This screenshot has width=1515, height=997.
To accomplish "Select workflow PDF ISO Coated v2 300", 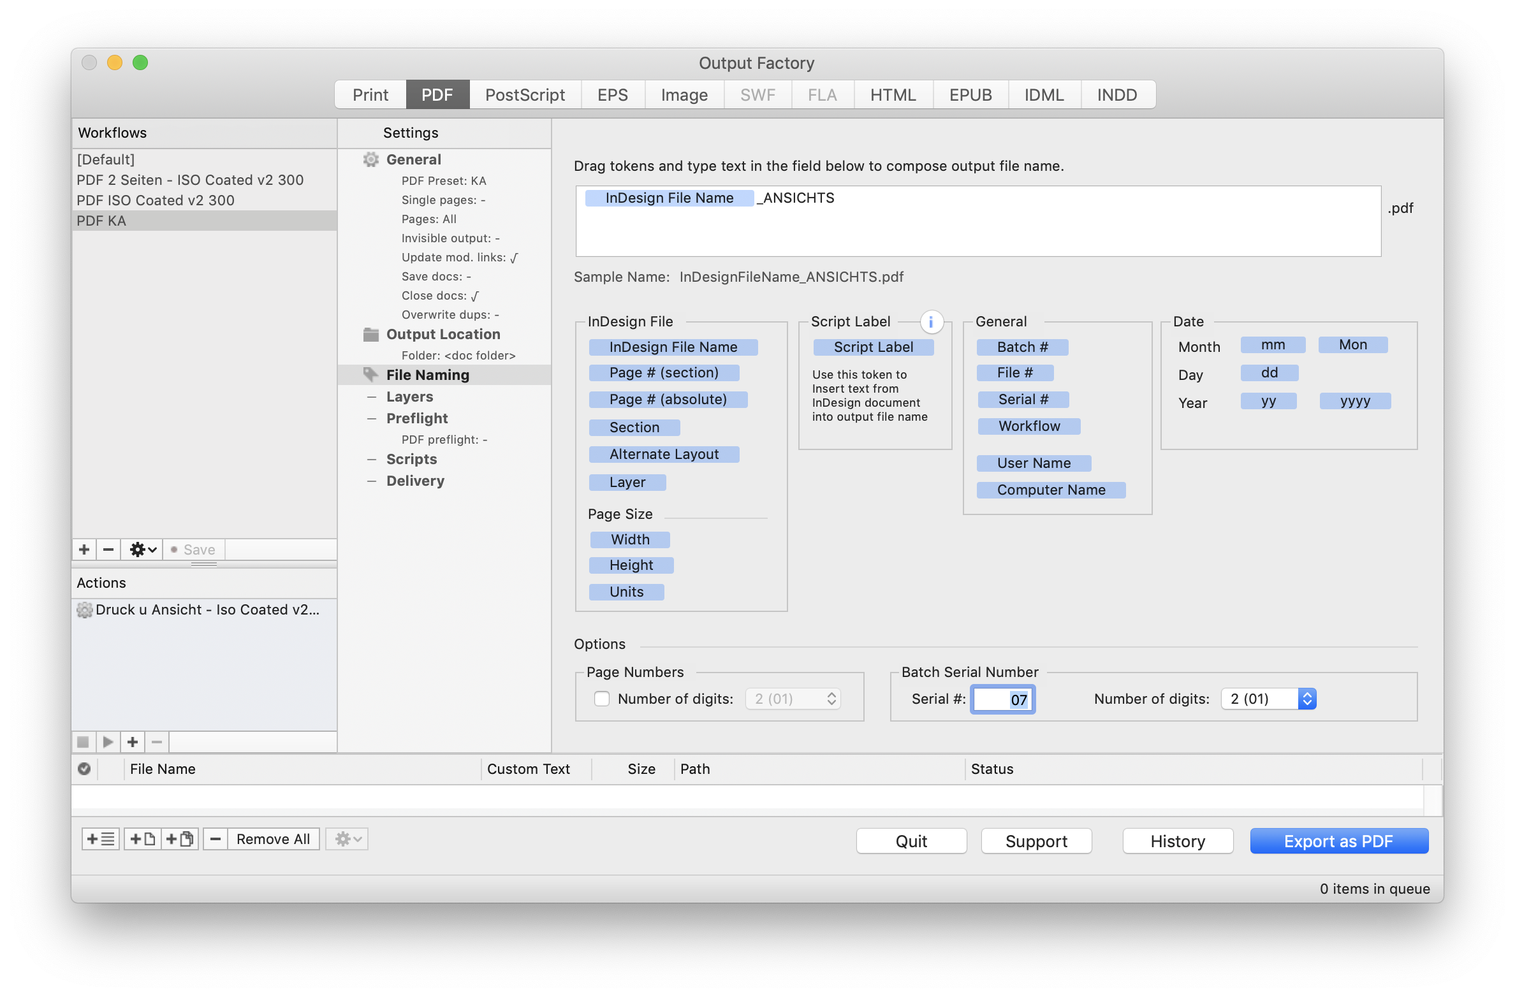I will click(204, 200).
